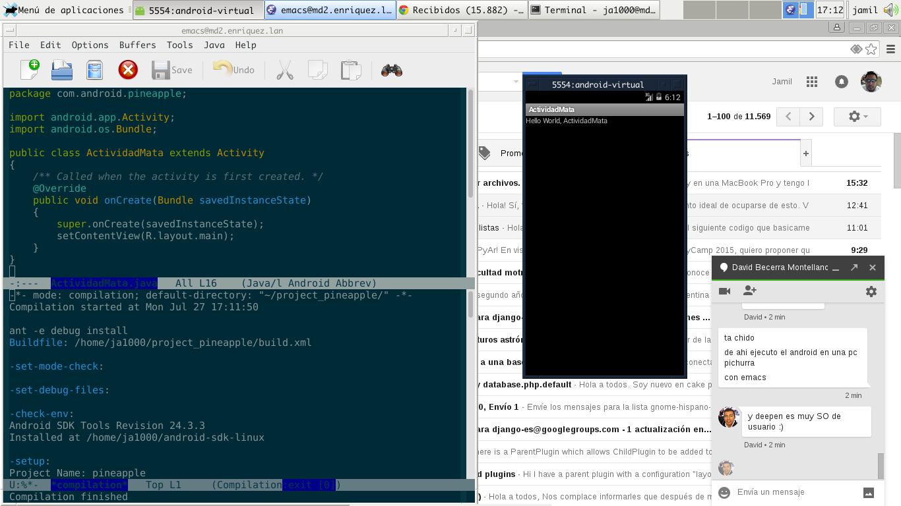The image size is (901, 506).
Task: Switch to the 5554:android-virtual taskbar window
Action: click(x=197, y=10)
